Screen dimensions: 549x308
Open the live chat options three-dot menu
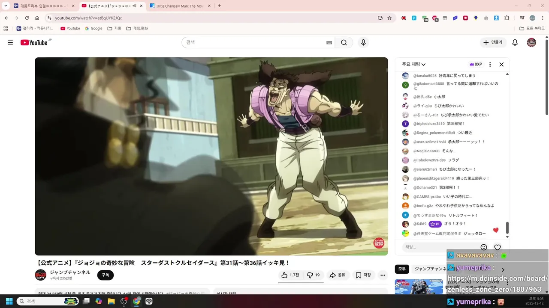(x=490, y=64)
